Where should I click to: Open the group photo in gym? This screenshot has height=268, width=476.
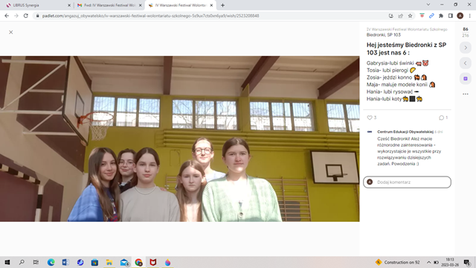pos(180,138)
